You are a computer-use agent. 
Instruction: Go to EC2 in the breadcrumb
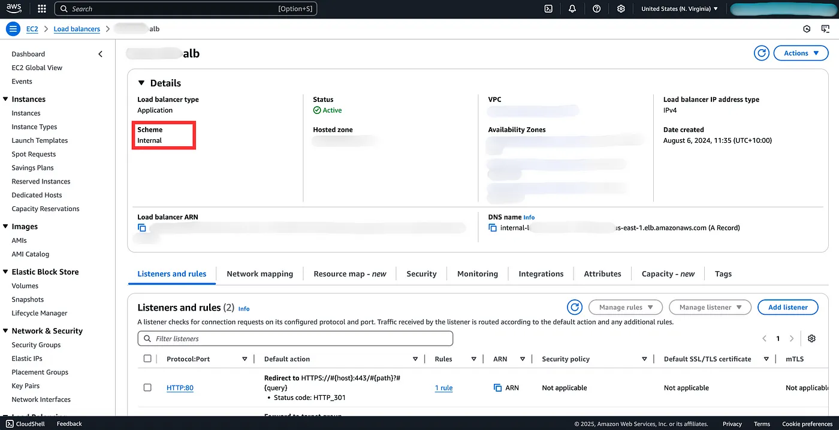pyautogui.click(x=32, y=29)
